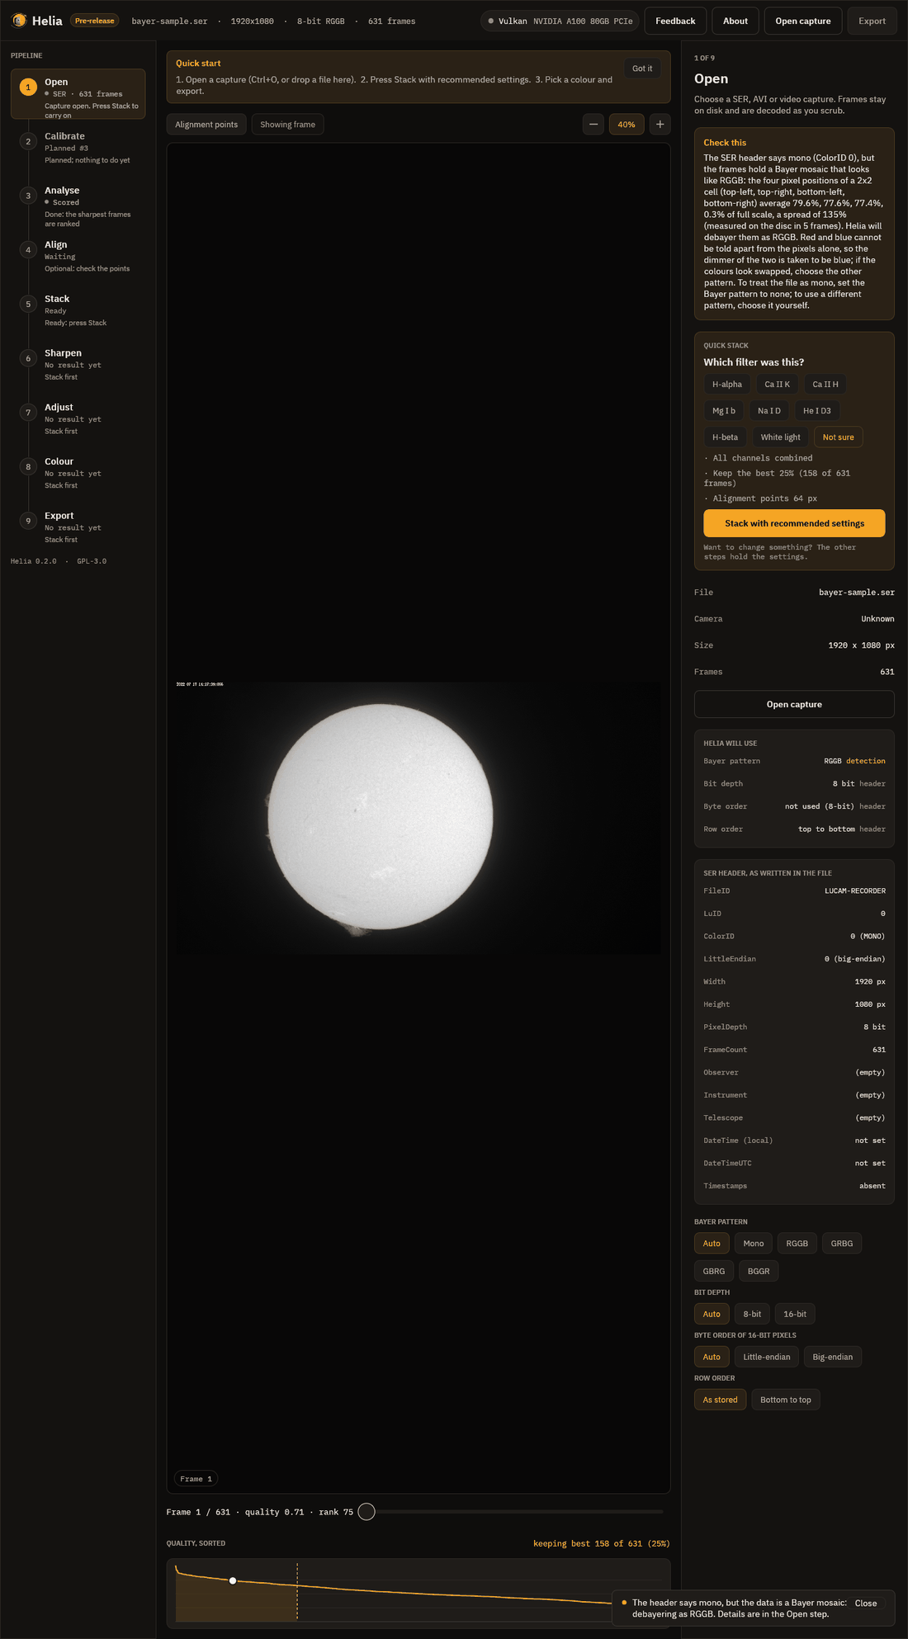Screen dimensions: 908x1639
Task: Set Bayer pattern to Mono
Action: click(x=754, y=1244)
